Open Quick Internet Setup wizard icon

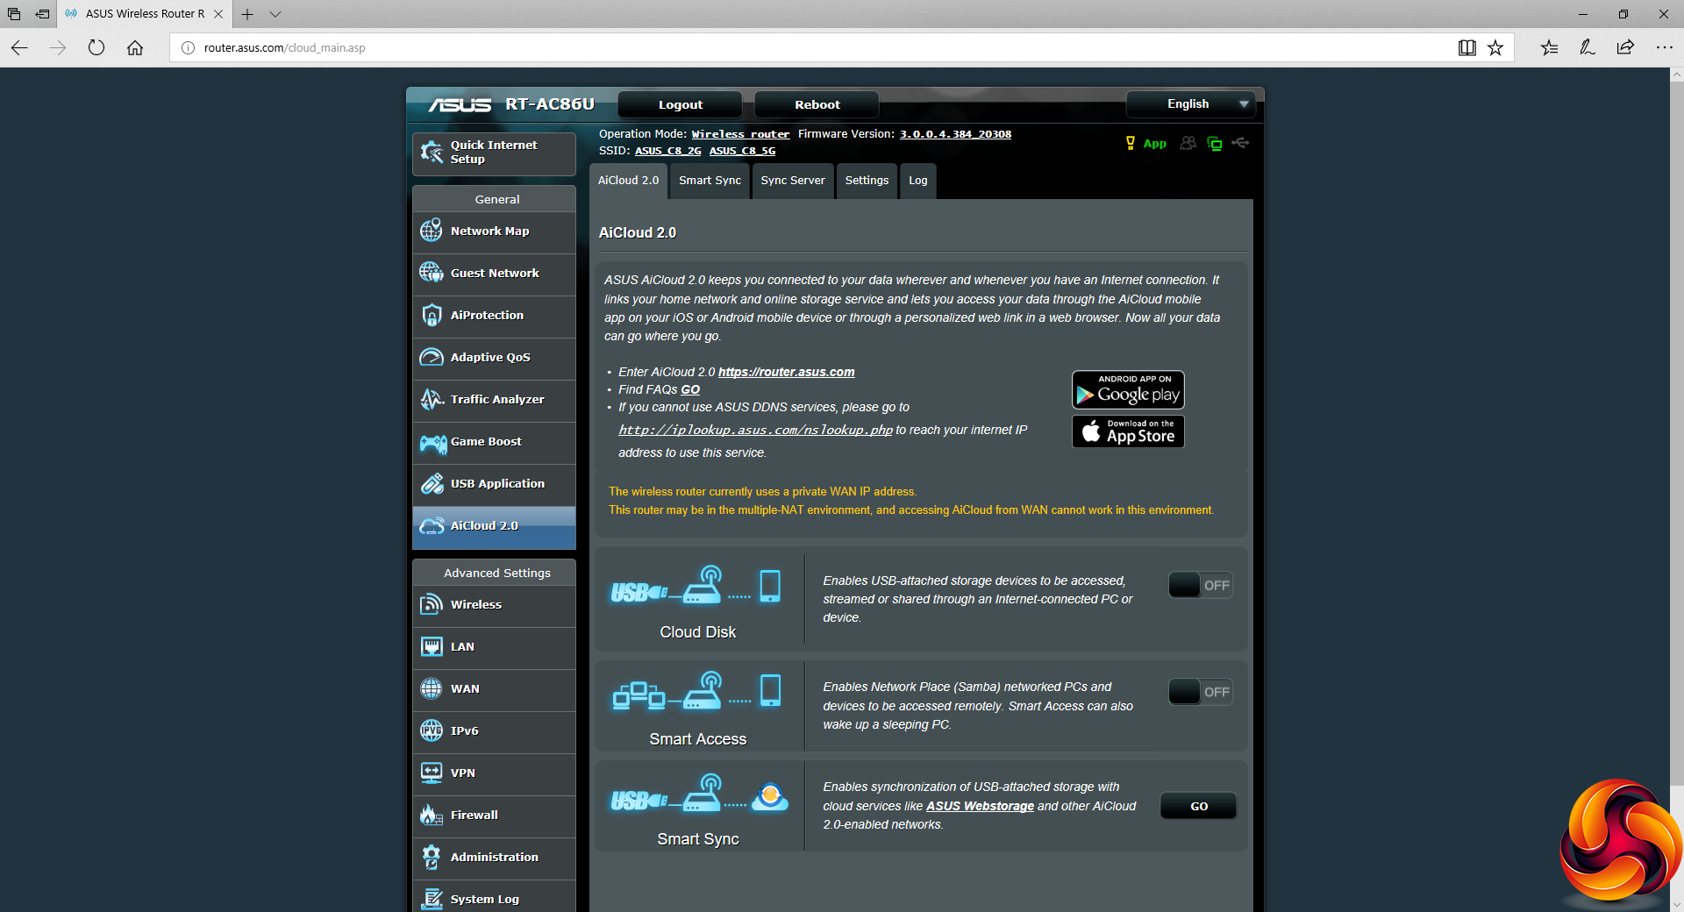(432, 153)
